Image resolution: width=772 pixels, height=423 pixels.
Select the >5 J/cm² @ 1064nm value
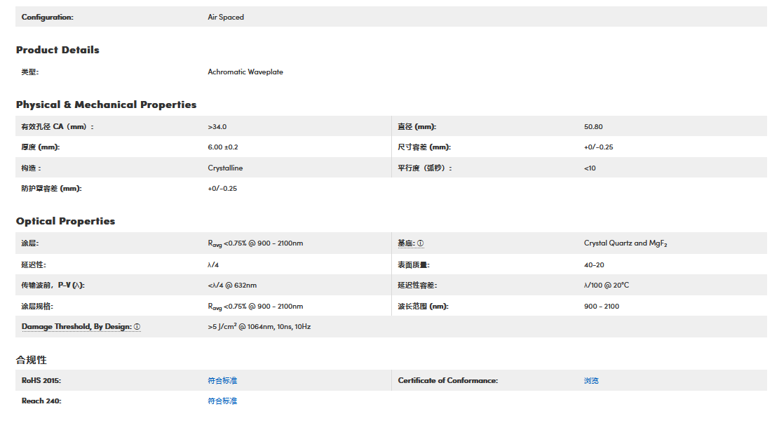tap(259, 326)
